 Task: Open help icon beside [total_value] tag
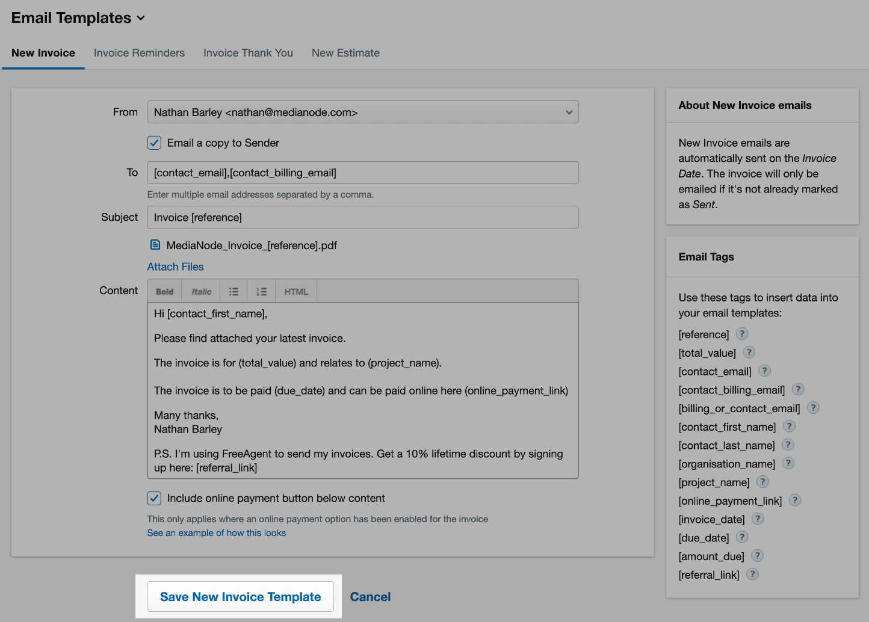point(749,353)
